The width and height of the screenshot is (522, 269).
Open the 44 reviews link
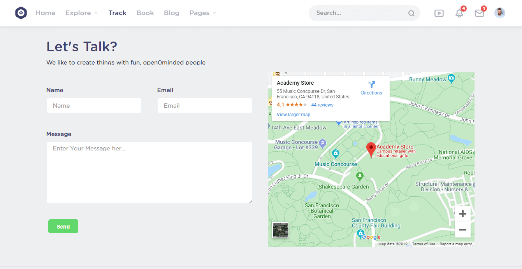[x=322, y=105]
